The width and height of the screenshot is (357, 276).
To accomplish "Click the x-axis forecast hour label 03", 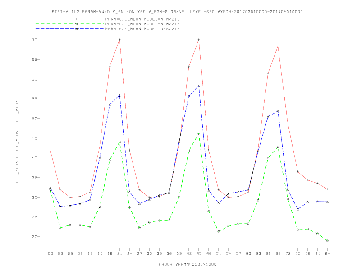I will tap(60, 253).
